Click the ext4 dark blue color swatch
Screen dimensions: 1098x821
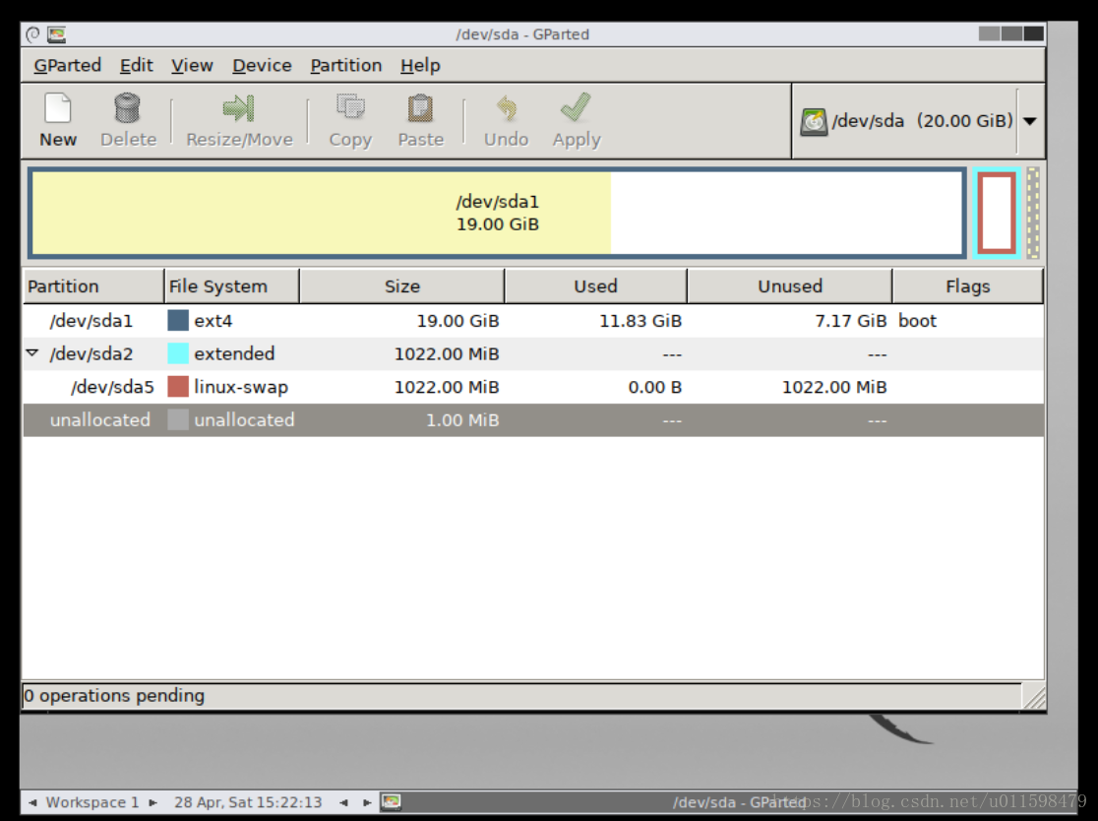[x=178, y=320]
